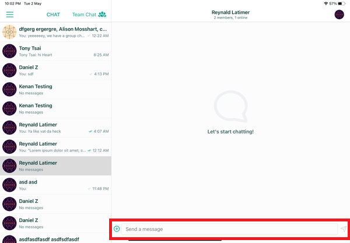Switch to the CHAT tab
The width and height of the screenshot is (350, 243).
pos(53,15)
